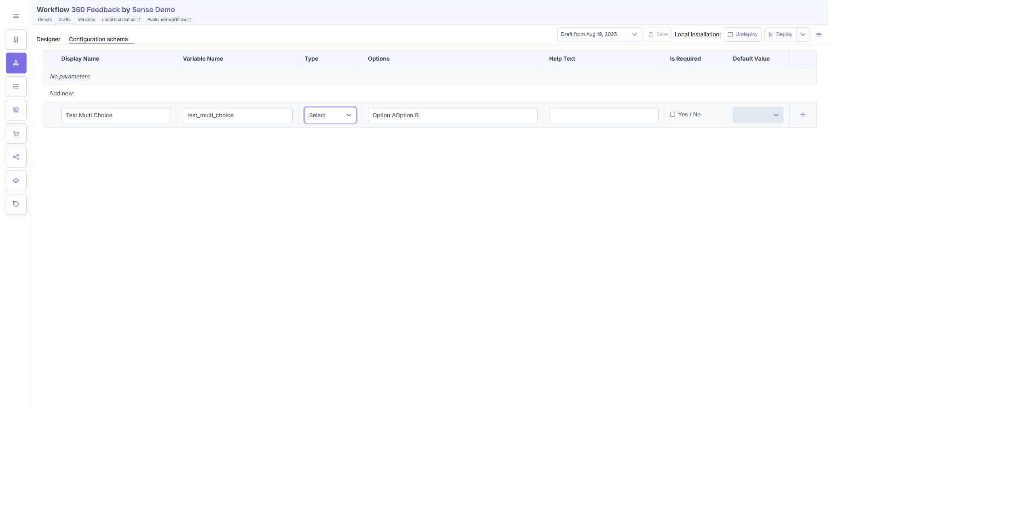Click the share nodes sidebar icon
This screenshot has width=1035, height=514.
(x=16, y=157)
